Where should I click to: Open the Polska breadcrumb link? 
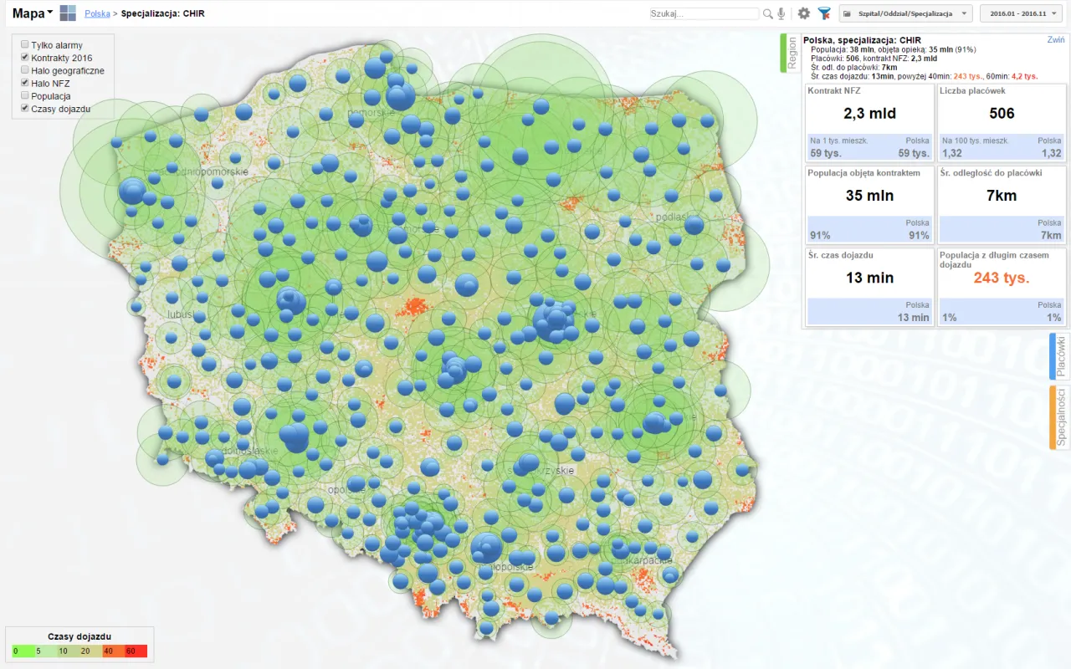tap(100, 13)
